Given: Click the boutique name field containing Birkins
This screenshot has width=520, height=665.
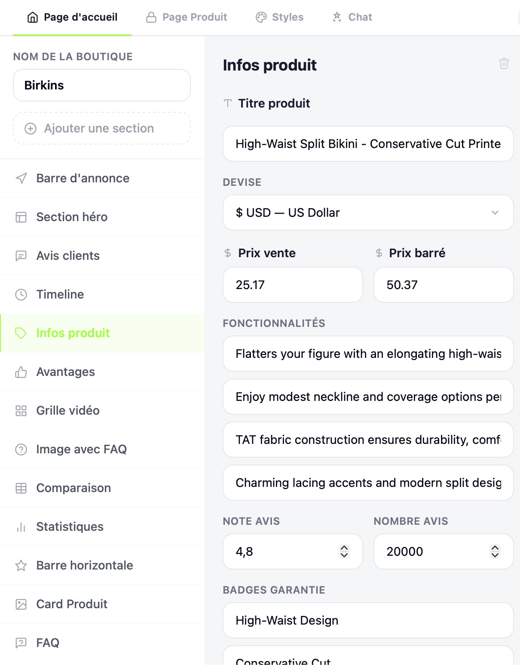Looking at the screenshot, I should point(102,85).
